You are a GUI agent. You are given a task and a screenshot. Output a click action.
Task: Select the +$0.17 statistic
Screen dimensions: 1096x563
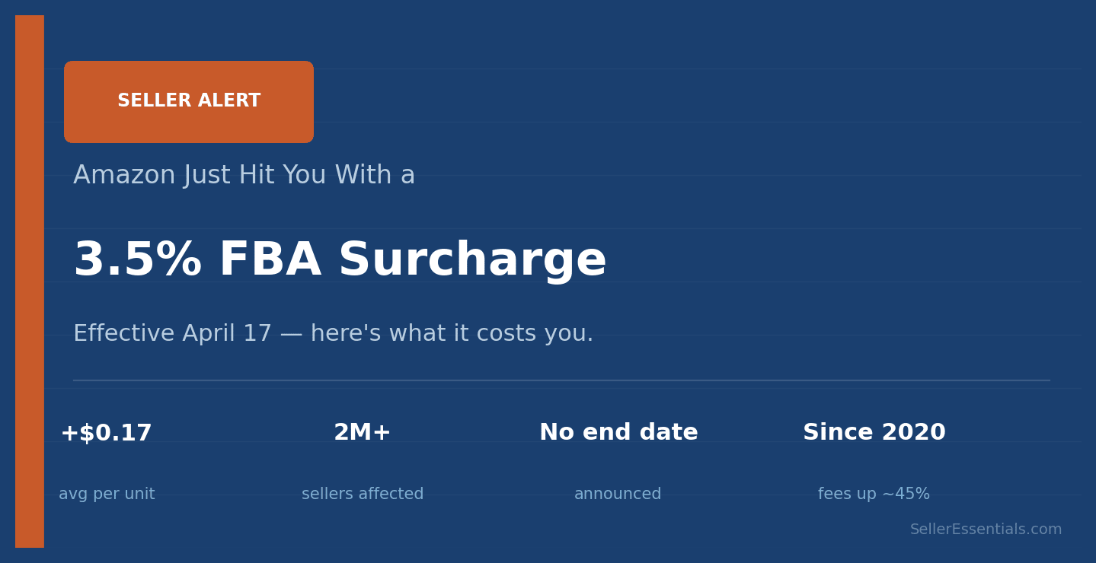coord(107,434)
